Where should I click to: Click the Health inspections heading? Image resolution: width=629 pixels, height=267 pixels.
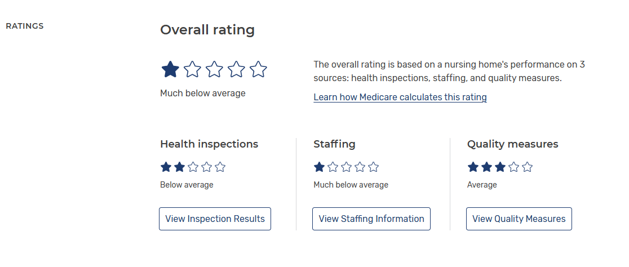(209, 144)
